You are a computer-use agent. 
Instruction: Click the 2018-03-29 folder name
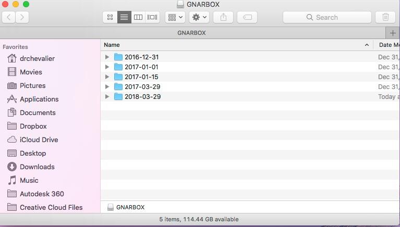[142, 97]
